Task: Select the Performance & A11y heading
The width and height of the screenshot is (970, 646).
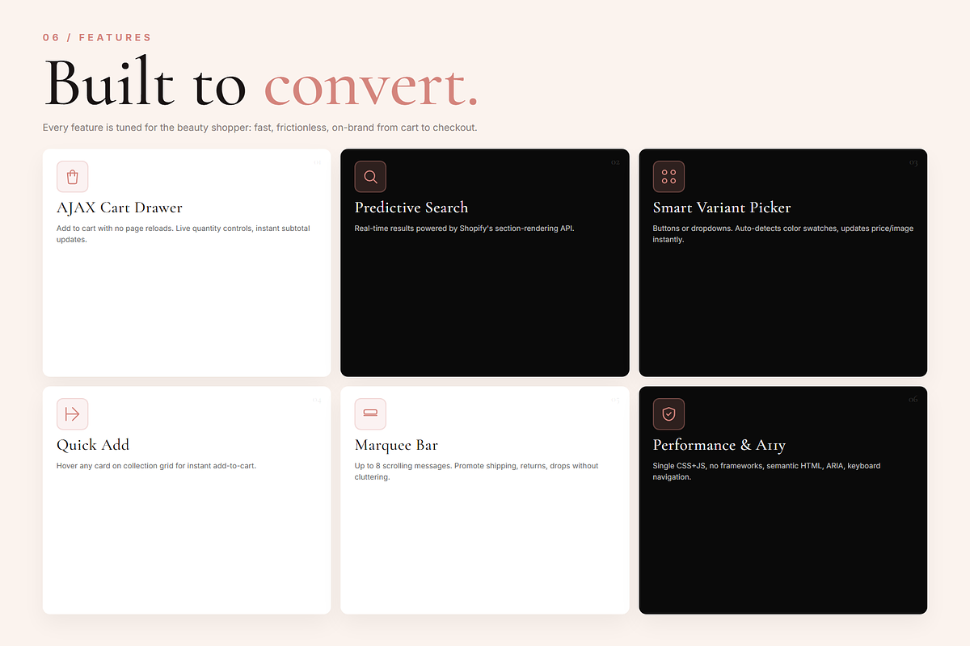Action: 719,445
